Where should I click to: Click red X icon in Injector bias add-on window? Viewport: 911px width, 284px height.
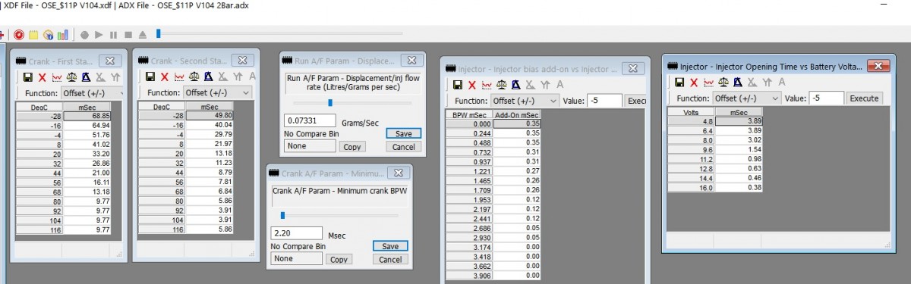[472, 85]
